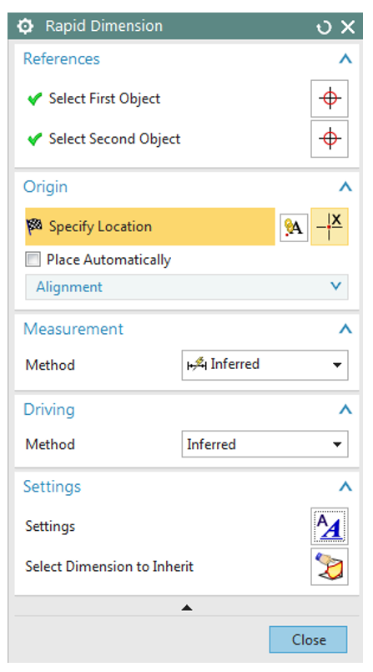The image size is (373, 672).
Task: Click the Select First Object crosshair icon
Action: click(x=330, y=99)
